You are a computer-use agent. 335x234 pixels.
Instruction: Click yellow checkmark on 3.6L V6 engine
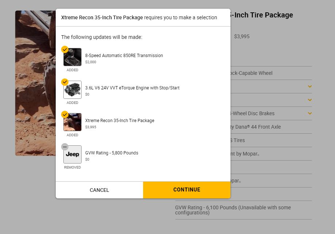65,82
